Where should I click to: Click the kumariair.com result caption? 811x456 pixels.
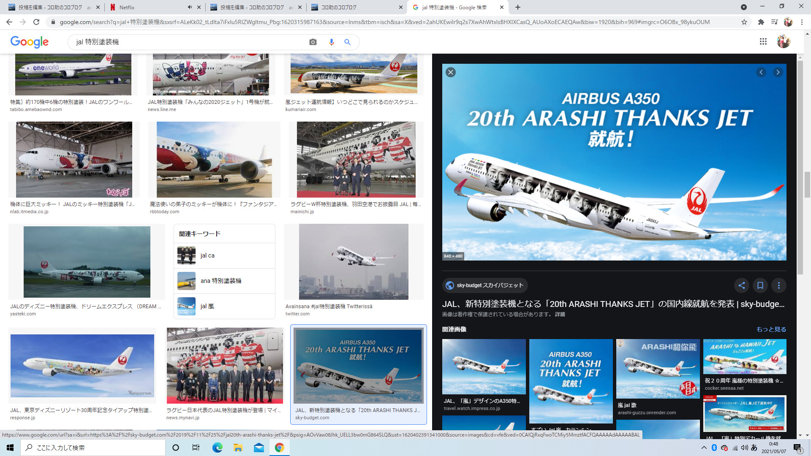[x=351, y=106]
